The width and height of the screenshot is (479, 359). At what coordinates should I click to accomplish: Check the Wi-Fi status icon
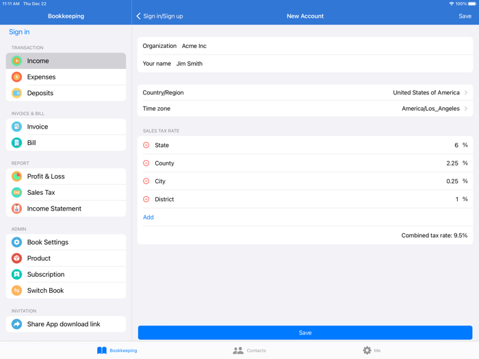click(451, 3)
